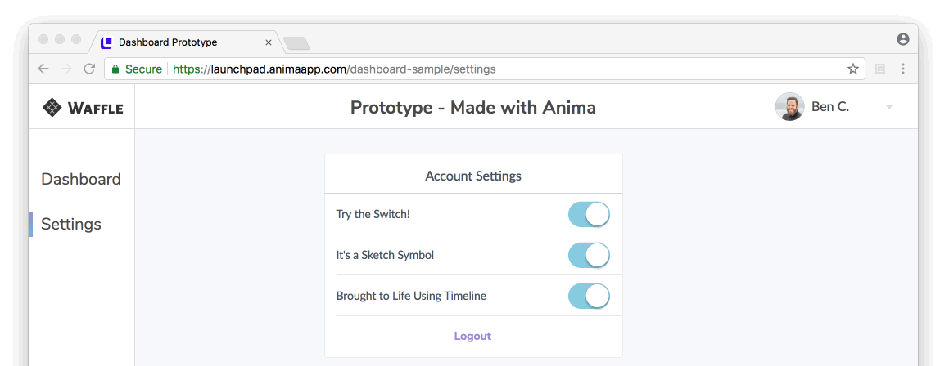
Task: Click the Chrome profile icon
Action: [x=902, y=39]
